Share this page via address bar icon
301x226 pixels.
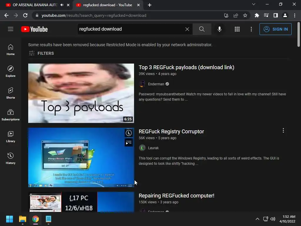tap(236, 15)
